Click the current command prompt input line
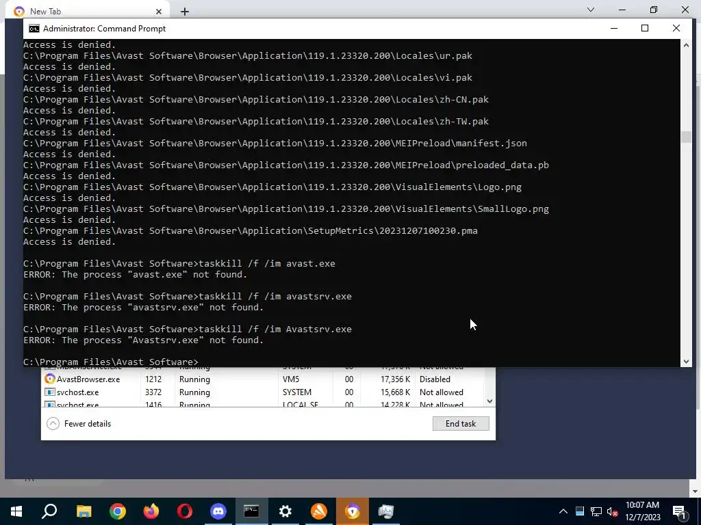The width and height of the screenshot is (701, 525). [110, 362]
